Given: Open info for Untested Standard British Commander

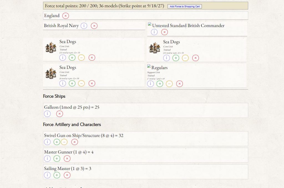Looking at the screenshot, I should [x=154, y=32].
